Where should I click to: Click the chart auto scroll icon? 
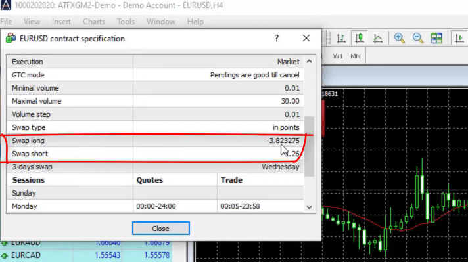click(459, 38)
